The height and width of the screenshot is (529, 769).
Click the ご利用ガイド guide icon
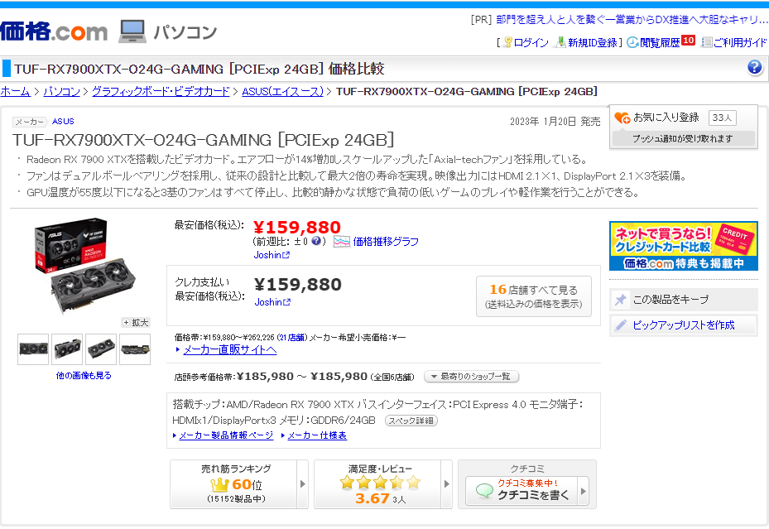coord(707,43)
